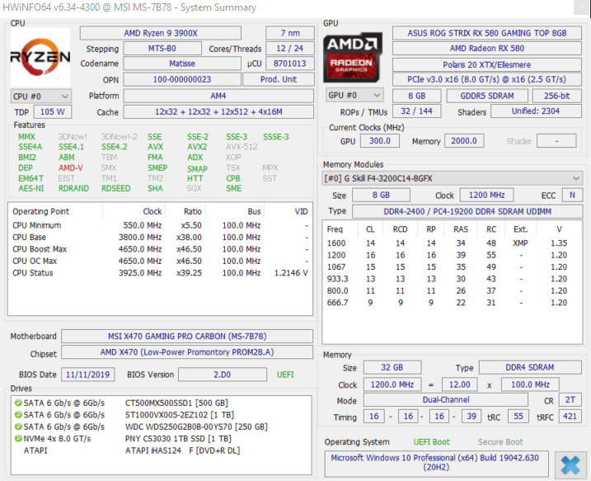Image resolution: width=591 pixels, height=481 pixels.
Task: Click the Matisse codename field
Action: (182, 64)
